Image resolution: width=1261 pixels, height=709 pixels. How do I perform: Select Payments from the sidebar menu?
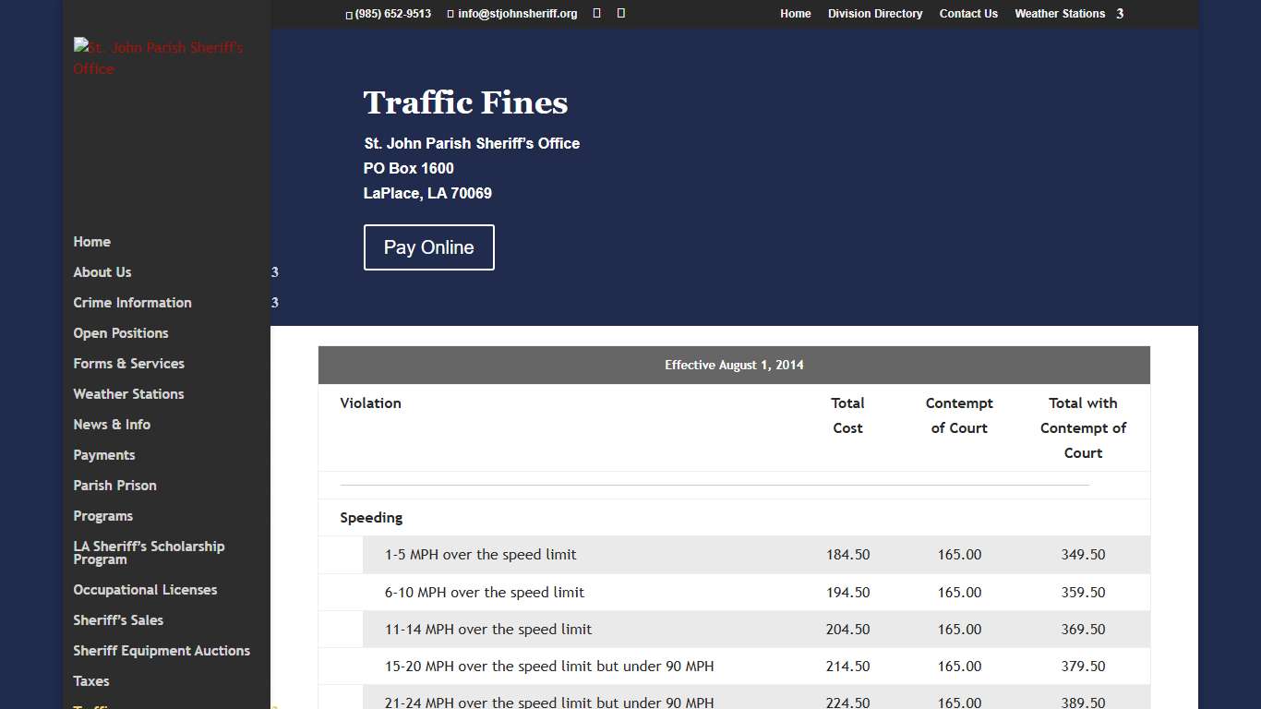103,455
